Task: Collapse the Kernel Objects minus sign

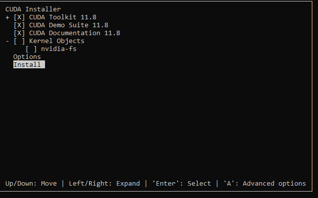Action: pyautogui.click(x=7, y=41)
